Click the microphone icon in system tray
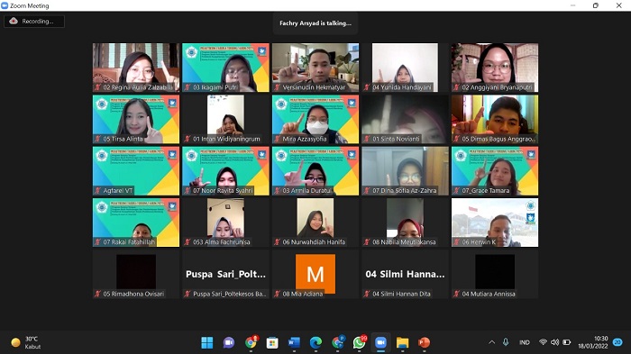This screenshot has height=354, width=631. tap(506, 342)
